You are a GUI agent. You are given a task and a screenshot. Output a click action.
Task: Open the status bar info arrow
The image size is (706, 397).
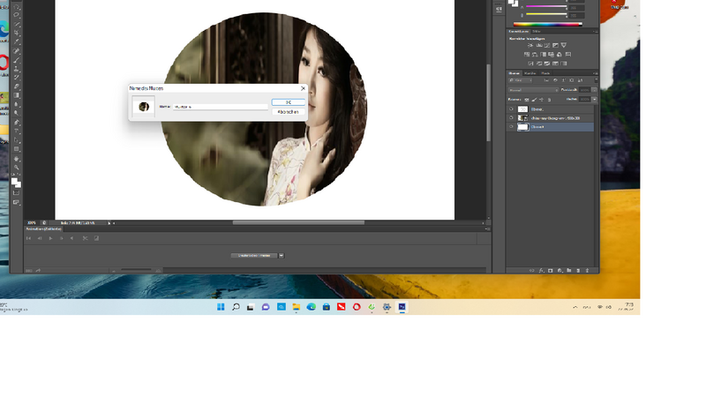[109, 223]
